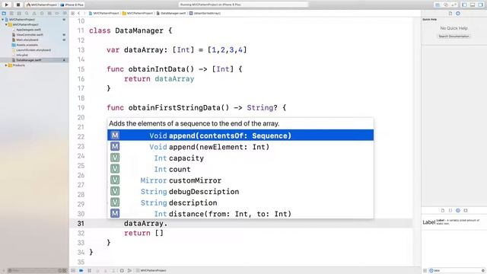
Task: Open the Find navigator magnifier icon
Action: (x=27, y=14)
